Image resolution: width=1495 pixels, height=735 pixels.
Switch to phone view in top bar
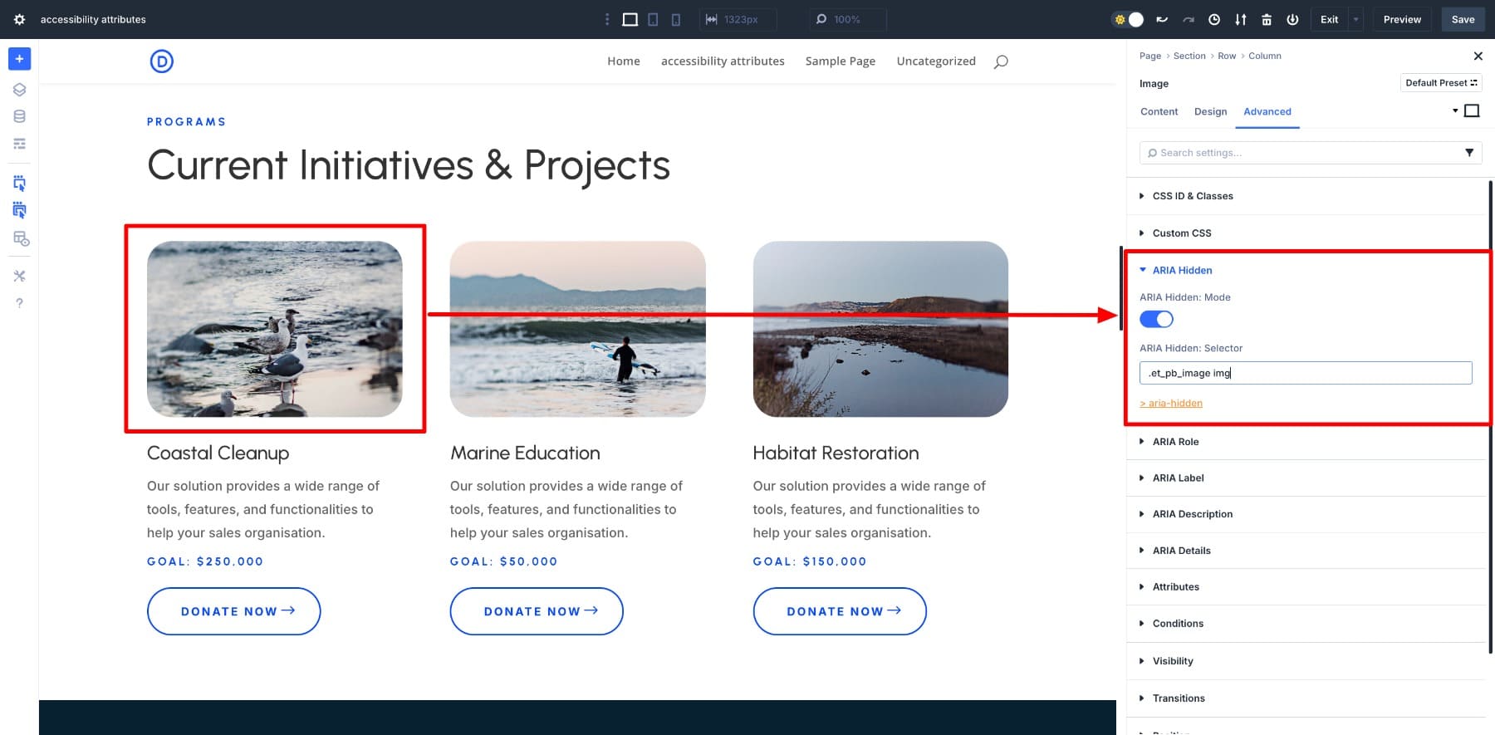(x=676, y=19)
